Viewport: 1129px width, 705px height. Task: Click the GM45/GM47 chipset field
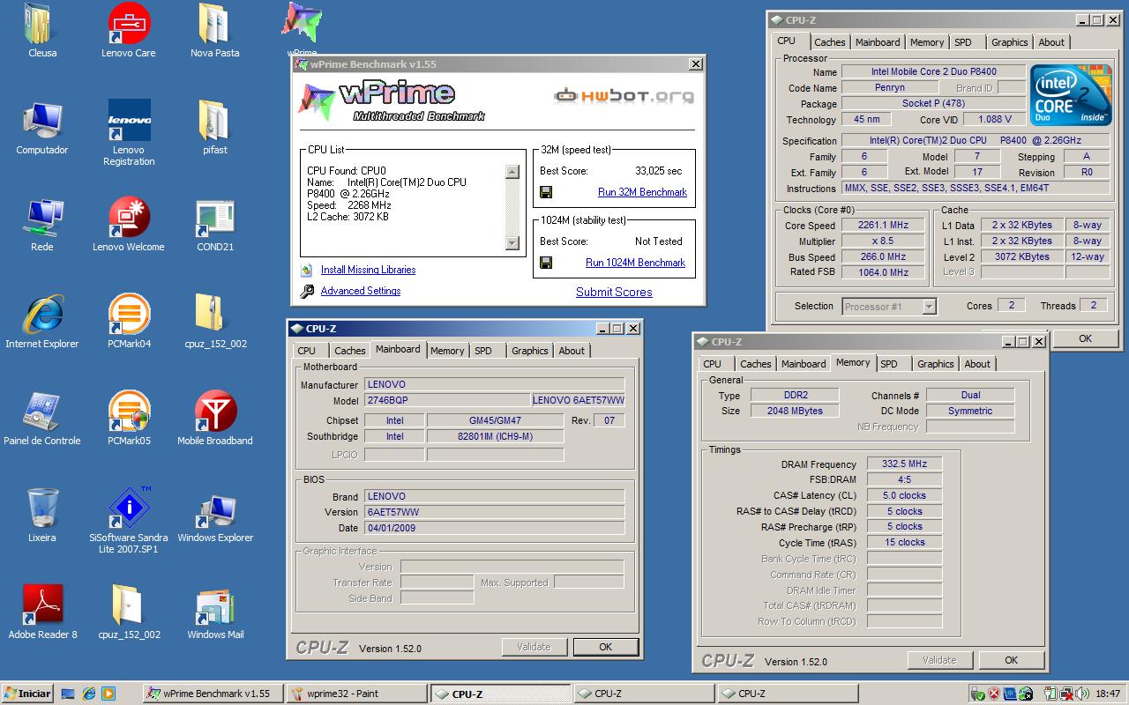coord(495,420)
